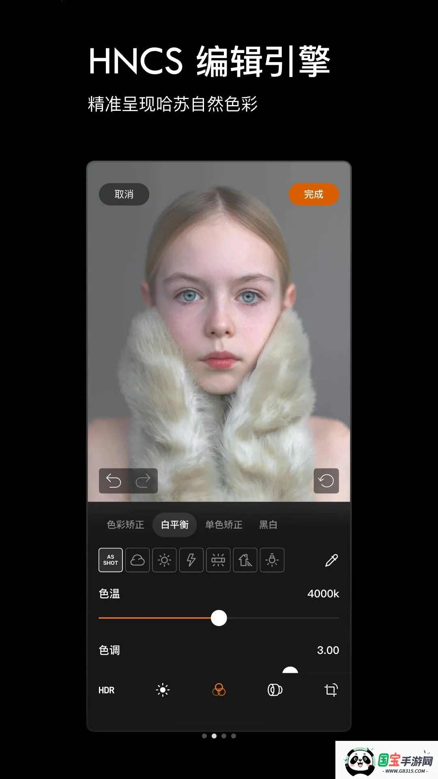The height and width of the screenshot is (779, 438).
Task: Switch to the 色彩矫正 tab
Action: point(125,525)
